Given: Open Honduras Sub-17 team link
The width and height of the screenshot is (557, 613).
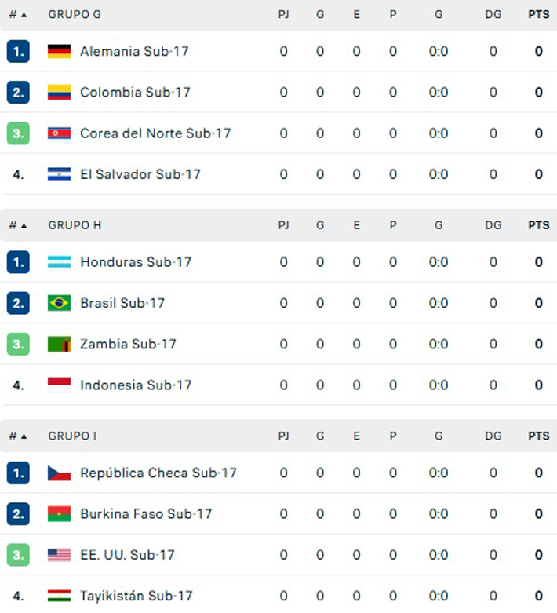Looking at the screenshot, I should tap(135, 262).
